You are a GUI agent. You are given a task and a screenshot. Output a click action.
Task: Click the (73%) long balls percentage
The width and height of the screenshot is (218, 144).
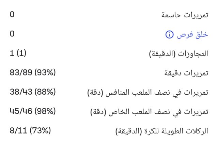(x=40, y=130)
